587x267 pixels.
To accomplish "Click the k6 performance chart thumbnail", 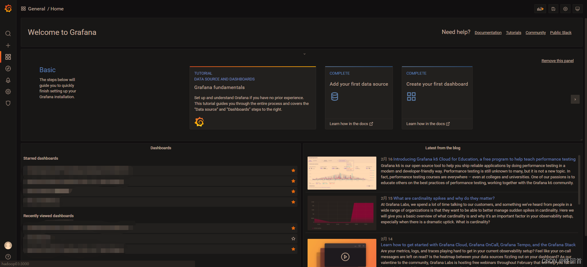I will click(342, 173).
